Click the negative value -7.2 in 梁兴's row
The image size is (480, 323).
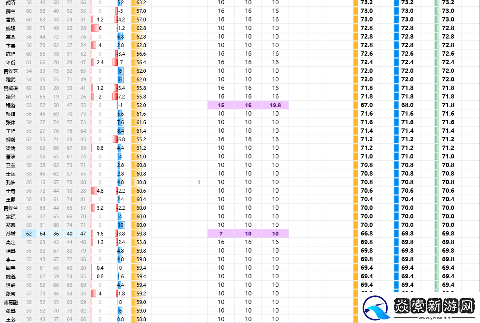pyautogui.click(x=120, y=97)
